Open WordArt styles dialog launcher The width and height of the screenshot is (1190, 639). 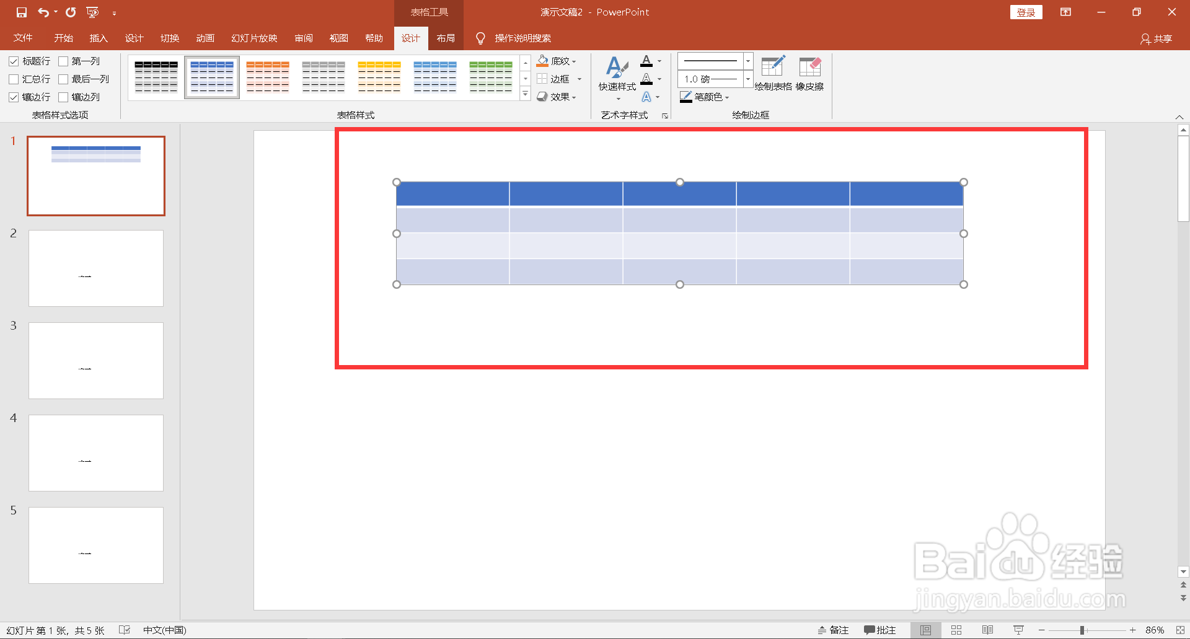click(665, 116)
